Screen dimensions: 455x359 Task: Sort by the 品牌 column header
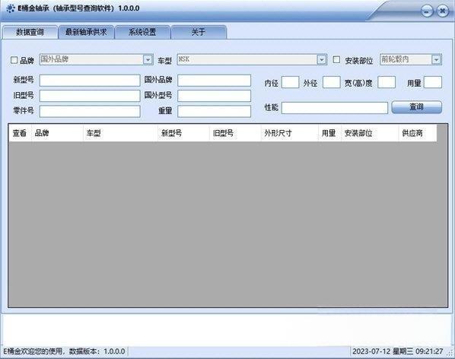[x=57, y=133]
